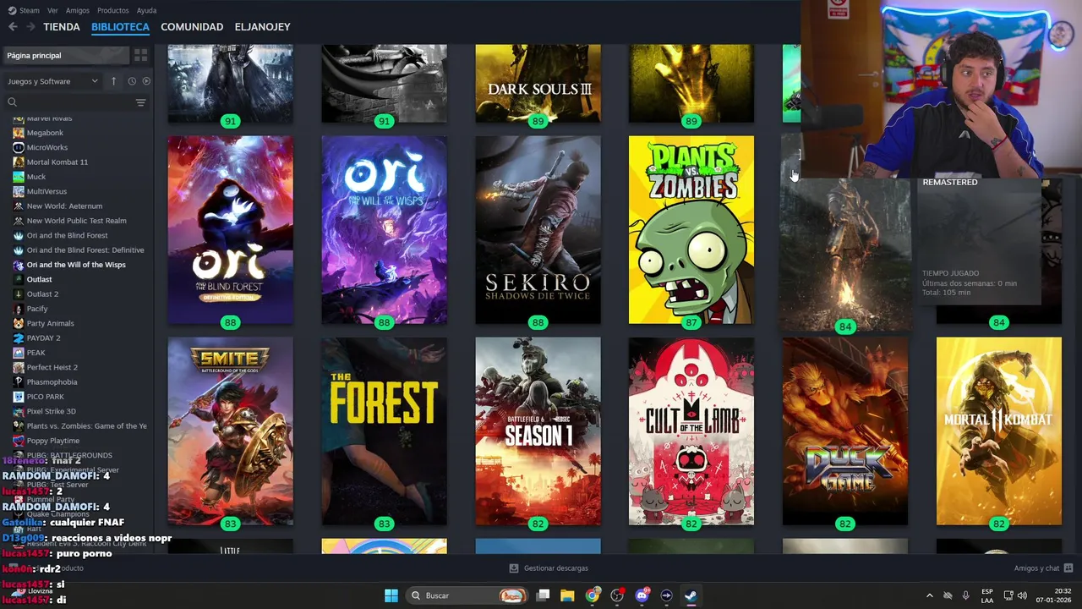
Task: Open Google Chrome from the taskbar
Action: pos(593,595)
